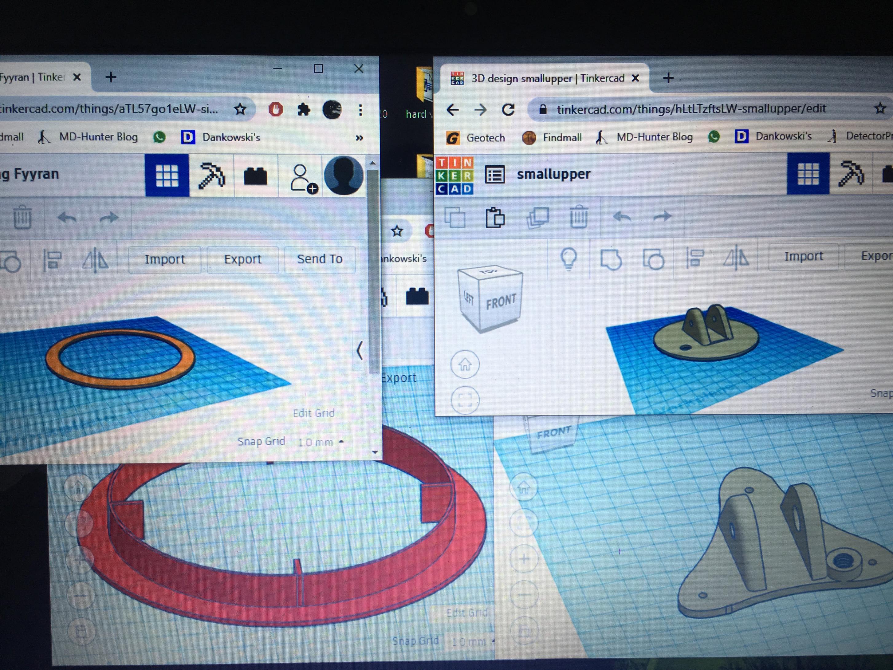Expand the collapsed shapes panel chevron
The width and height of the screenshot is (893, 670).
(359, 350)
